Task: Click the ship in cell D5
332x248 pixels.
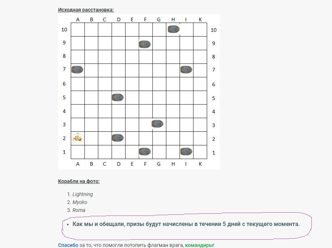Action: tap(118, 97)
